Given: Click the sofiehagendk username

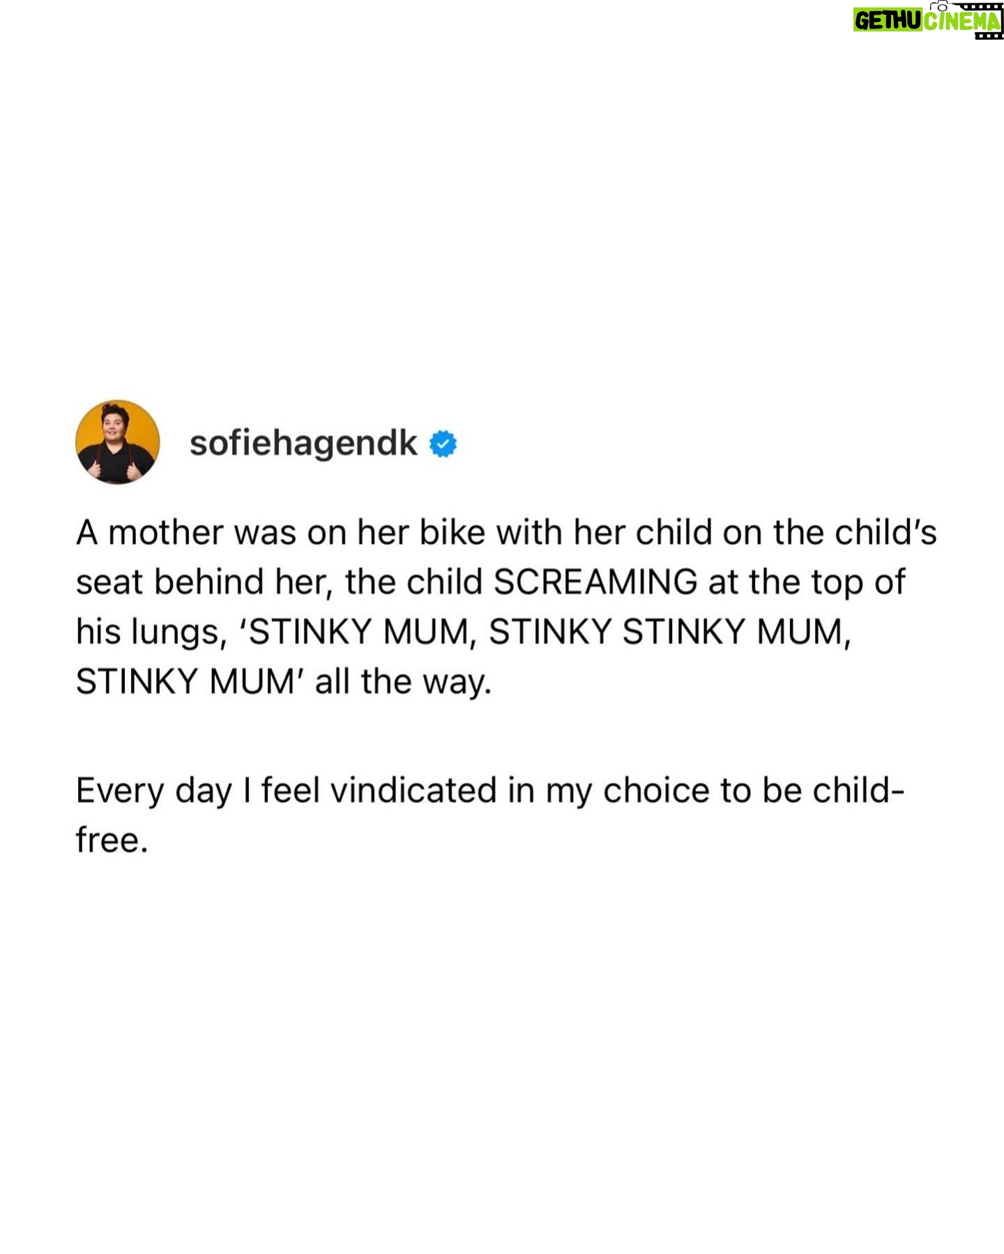Looking at the screenshot, I should tap(303, 443).
